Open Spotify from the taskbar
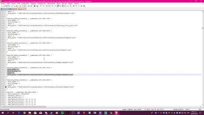Screen dimensions: 204x115 point(62,113)
